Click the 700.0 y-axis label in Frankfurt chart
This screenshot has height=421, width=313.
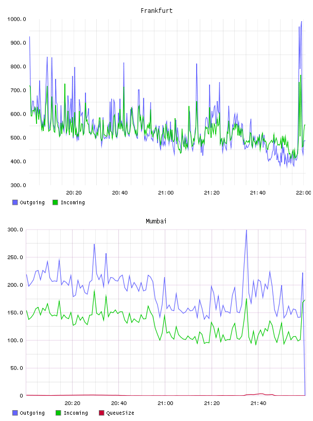(18, 90)
